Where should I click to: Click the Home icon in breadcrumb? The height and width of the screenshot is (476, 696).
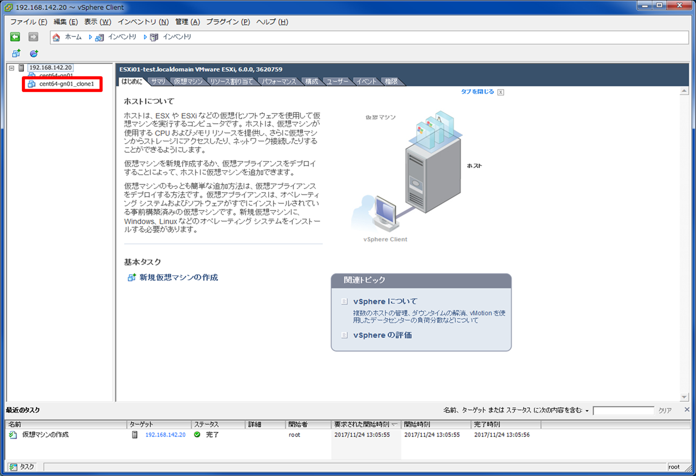[x=56, y=37]
